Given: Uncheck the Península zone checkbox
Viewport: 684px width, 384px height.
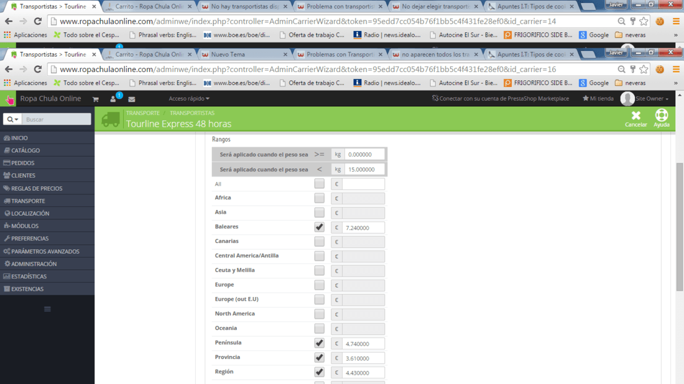Looking at the screenshot, I should click(320, 343).
